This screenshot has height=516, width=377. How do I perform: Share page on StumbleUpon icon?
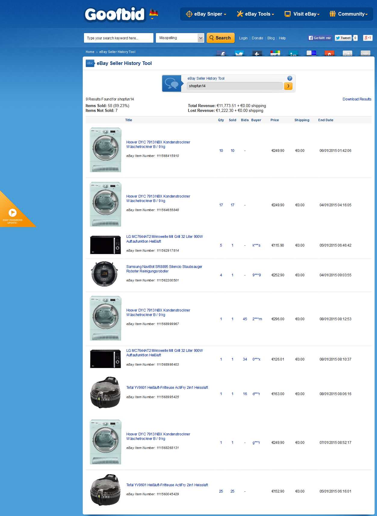329,54
